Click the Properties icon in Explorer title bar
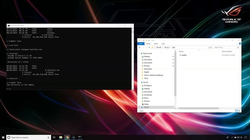The image size is (250, 140). tap(143, 40)
